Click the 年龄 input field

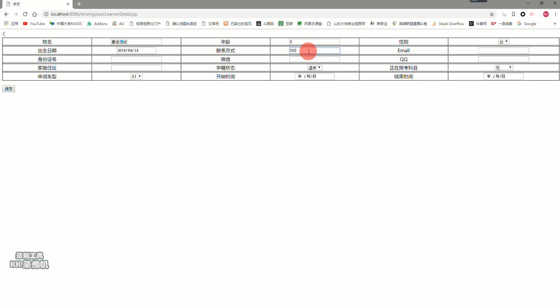pos(315,42)
